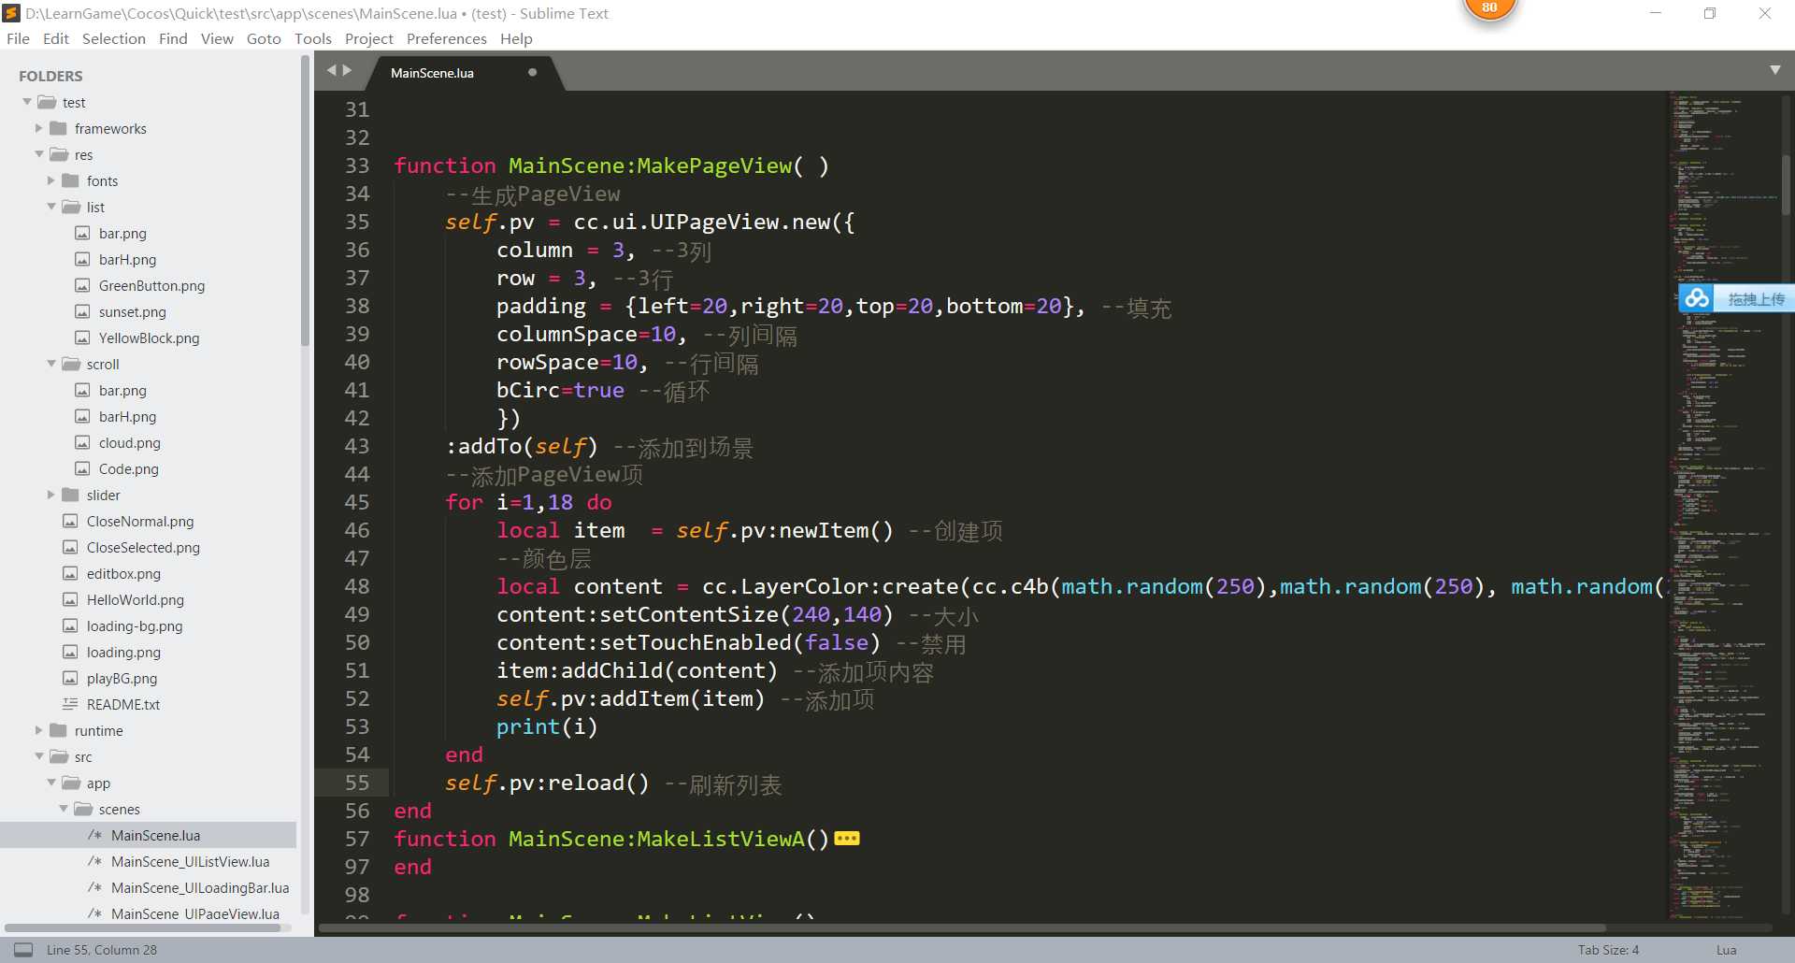Expand the fonts folder arrow
The image size is (1795, 963).
(51, 180)
